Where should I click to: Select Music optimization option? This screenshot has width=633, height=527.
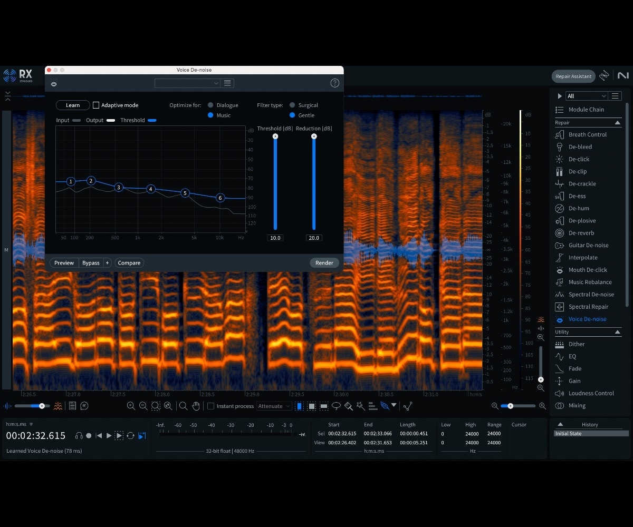pyautogui.click(x=210, y=115)
